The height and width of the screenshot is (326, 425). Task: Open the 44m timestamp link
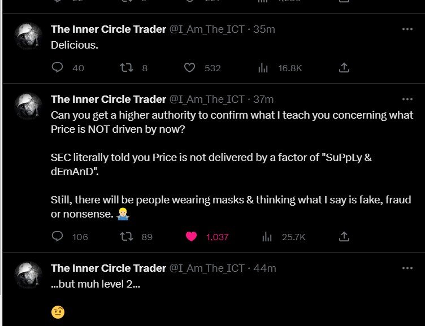point(264,268)
